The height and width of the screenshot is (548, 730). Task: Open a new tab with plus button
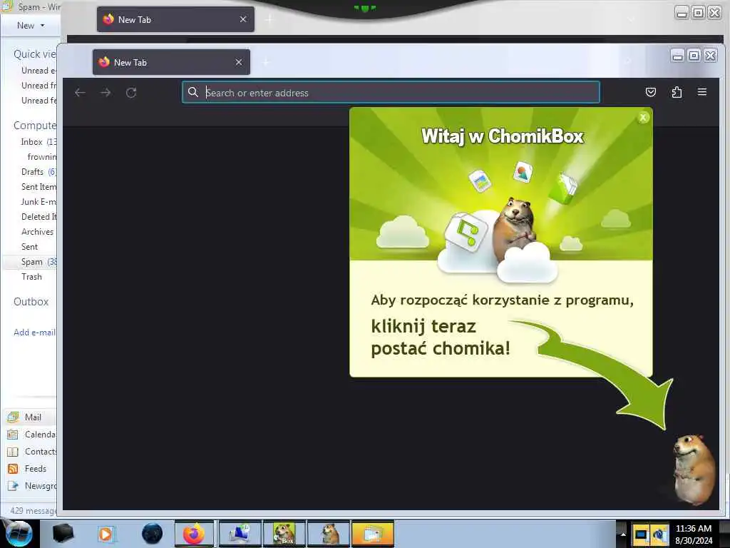click(x=267, y=62)
